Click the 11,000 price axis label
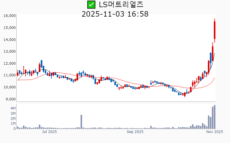This screenshot has height=143, width=230. pyautogui.click(x=9, y=75)
